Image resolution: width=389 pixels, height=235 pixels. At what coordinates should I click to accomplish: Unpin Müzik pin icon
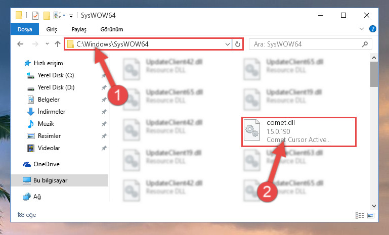pos(104,124)
